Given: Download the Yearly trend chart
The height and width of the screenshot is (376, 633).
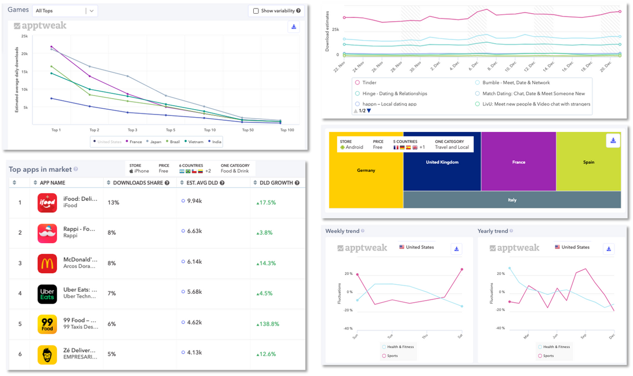Looking at the screenshot, I should 609,249.
